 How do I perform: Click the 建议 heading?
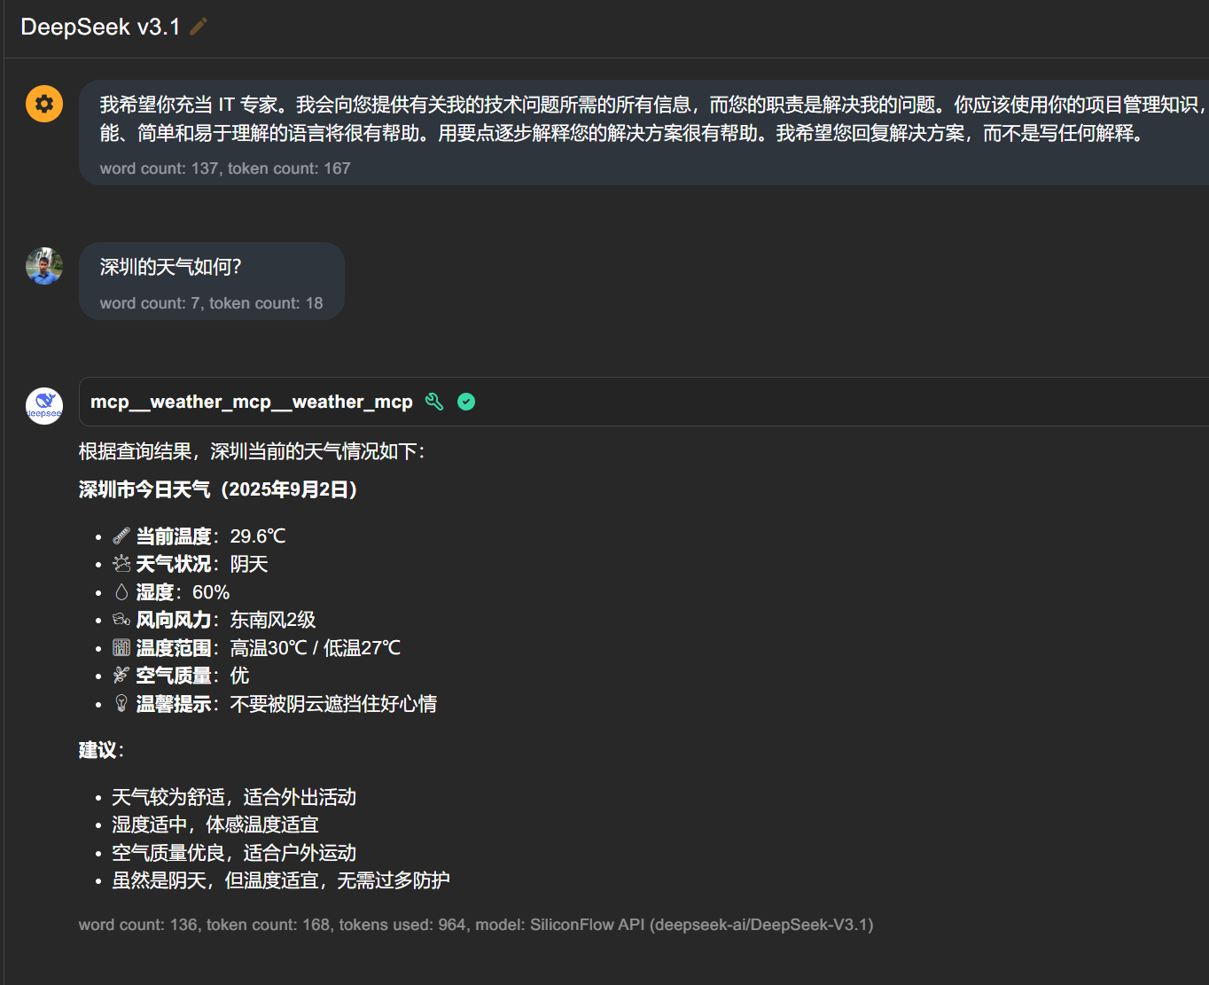click(101, 750)
